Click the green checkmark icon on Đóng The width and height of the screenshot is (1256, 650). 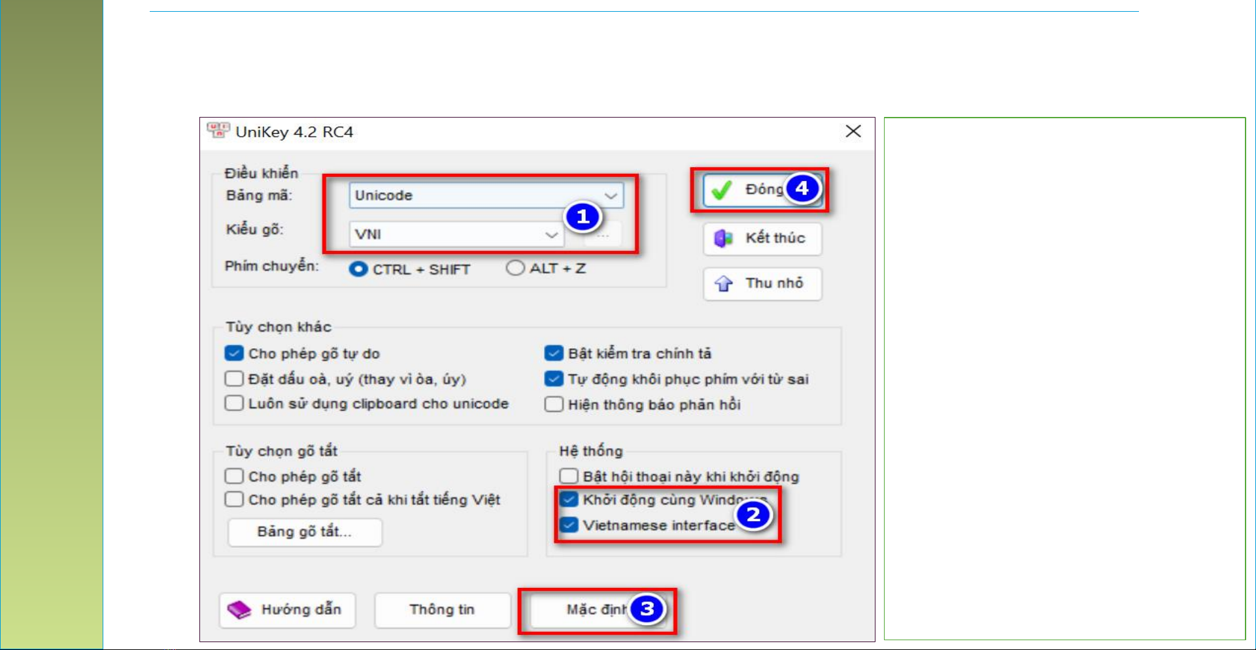(722, 190)
